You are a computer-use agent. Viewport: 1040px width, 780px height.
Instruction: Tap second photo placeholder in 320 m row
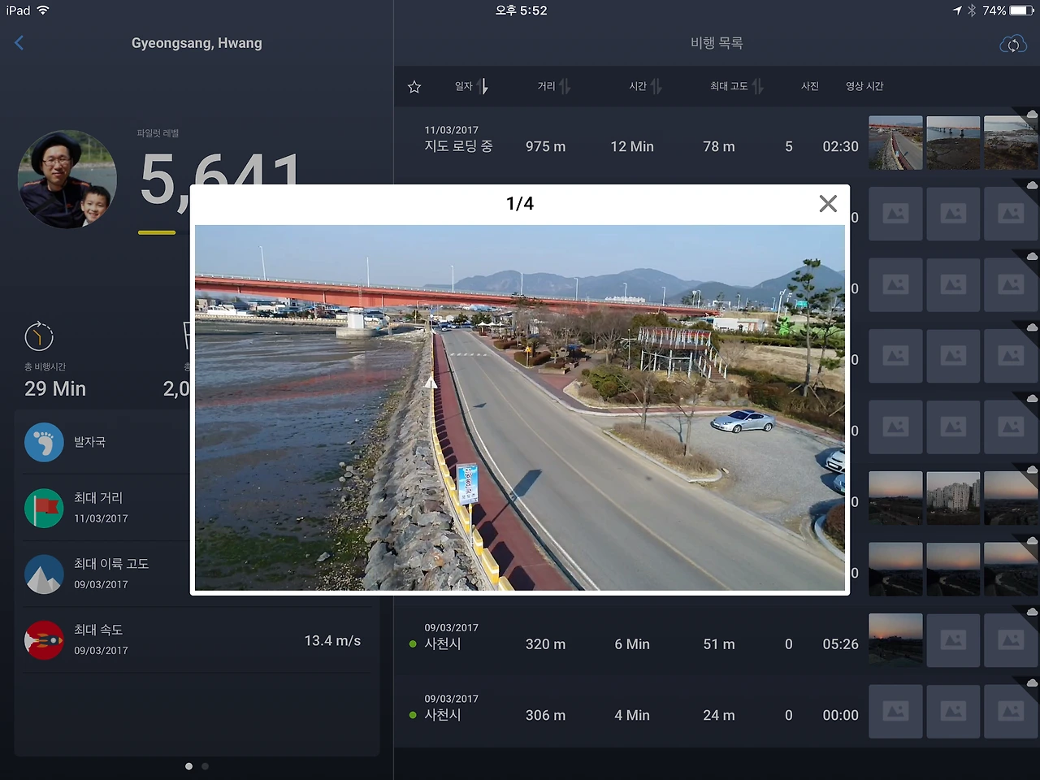click(x=953, y=640)
